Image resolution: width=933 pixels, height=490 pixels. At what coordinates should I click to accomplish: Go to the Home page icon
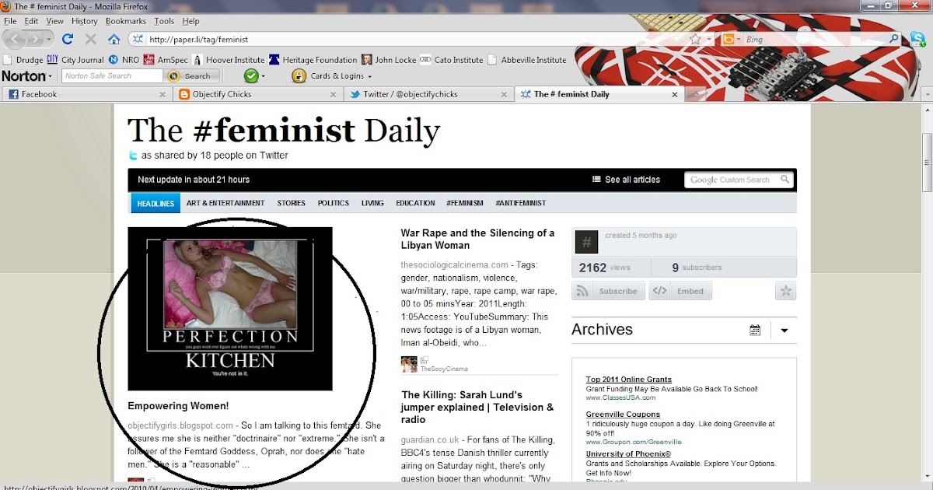tap(114, 39)
